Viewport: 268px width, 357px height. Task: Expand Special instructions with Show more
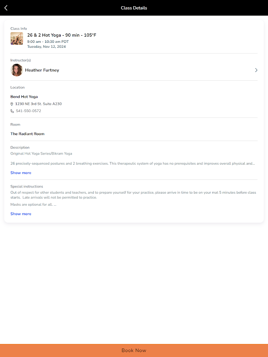tap(21, 214)
